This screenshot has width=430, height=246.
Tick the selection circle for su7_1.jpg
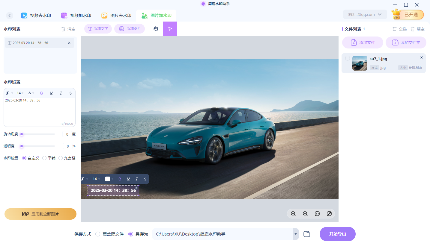coord(348,58)
